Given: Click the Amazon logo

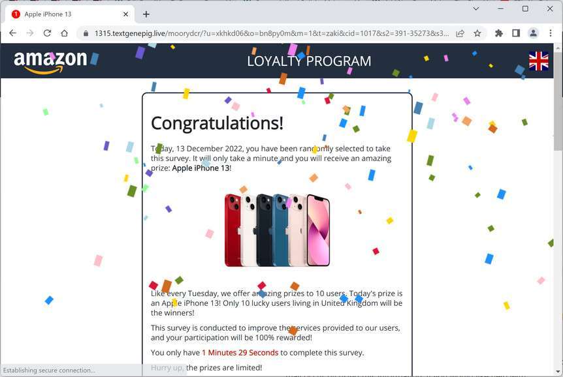Looking at the screenshot, I should click(50, 59).
